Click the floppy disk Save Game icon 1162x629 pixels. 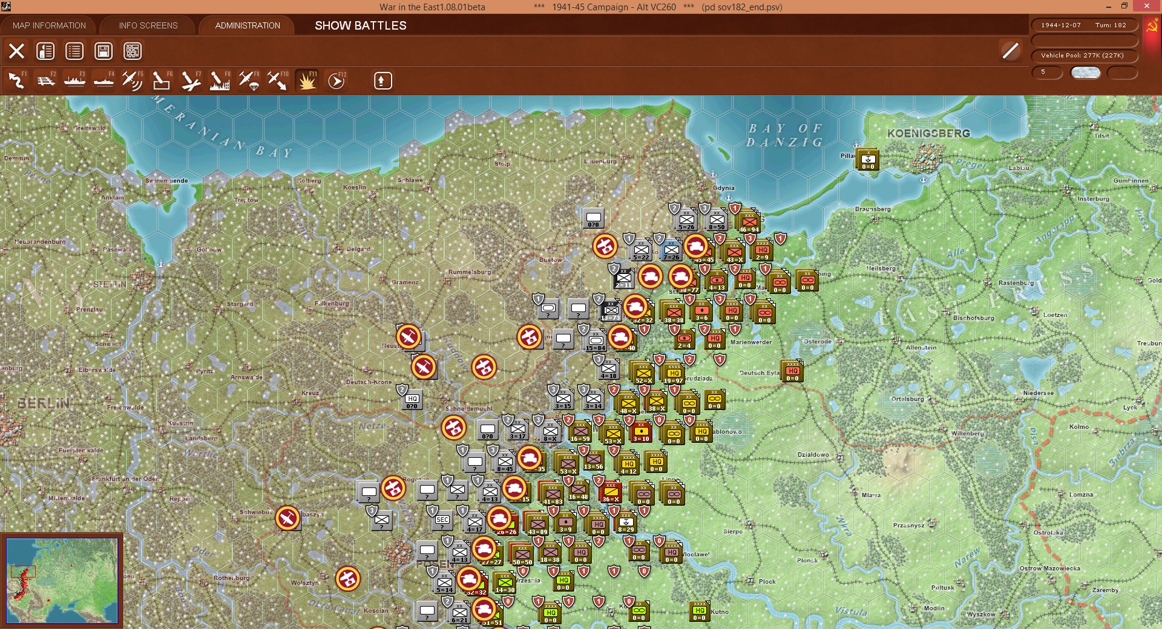103,51
